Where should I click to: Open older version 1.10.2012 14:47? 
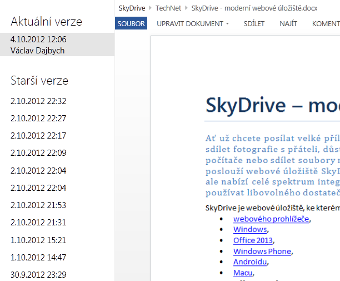coord(38,257)
